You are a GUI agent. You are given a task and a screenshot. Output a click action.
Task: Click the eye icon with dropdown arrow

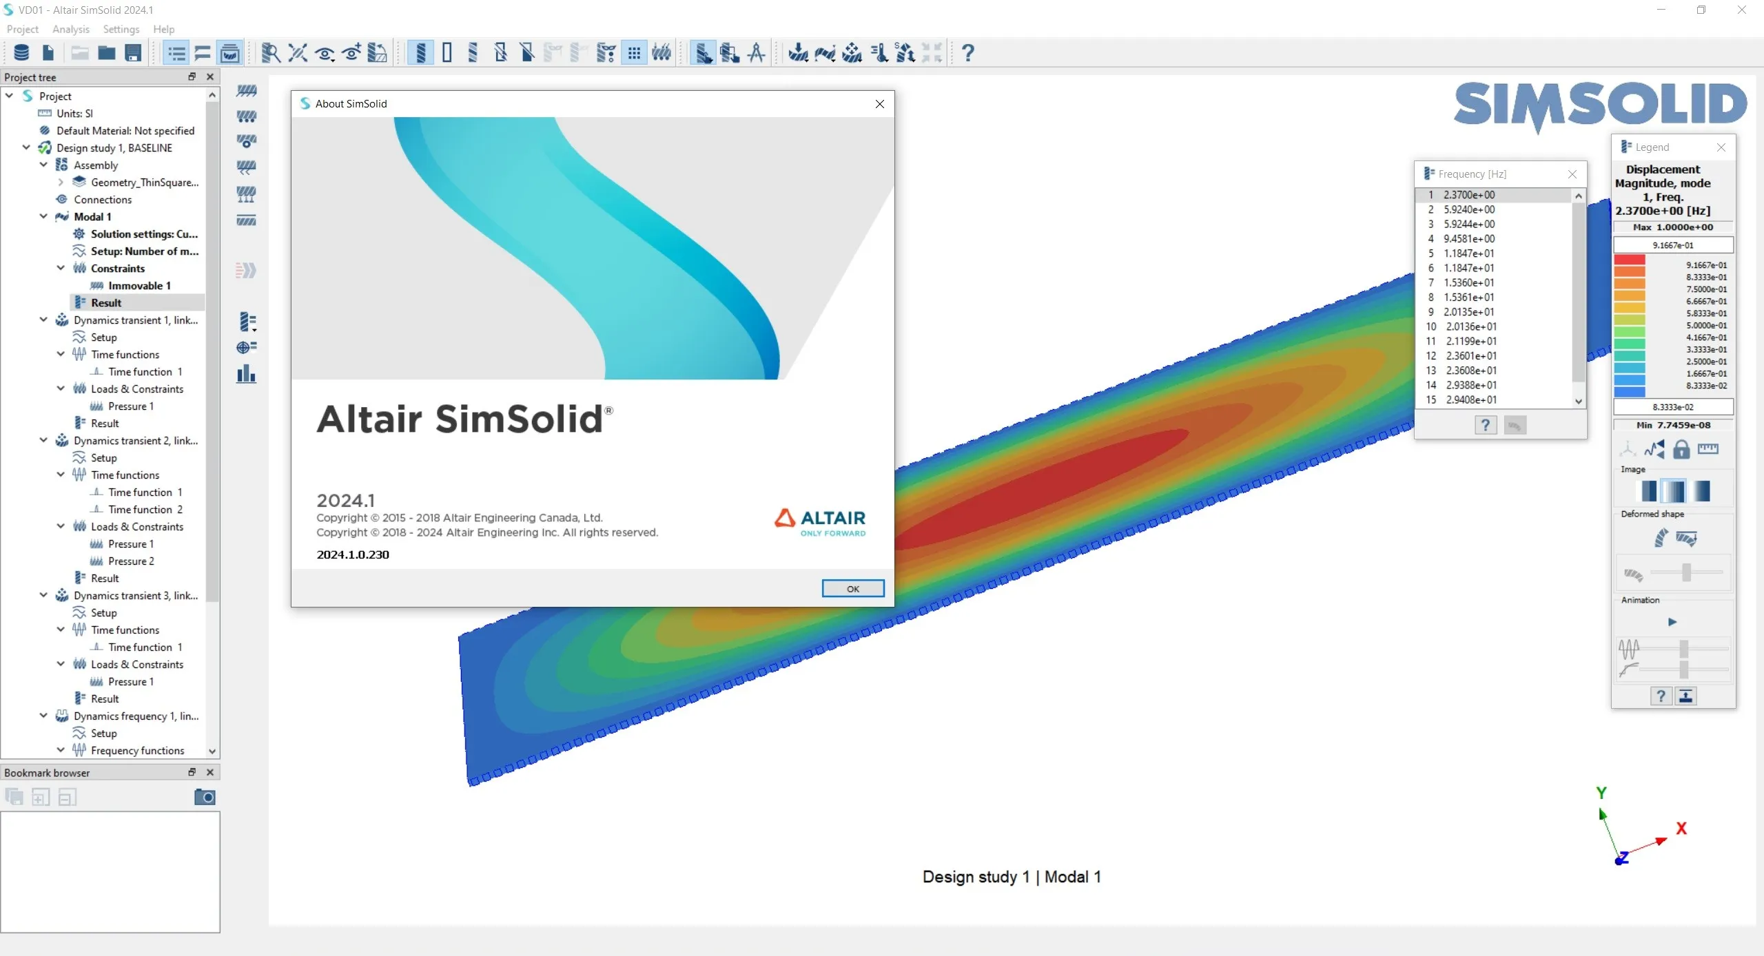point(325,53)
